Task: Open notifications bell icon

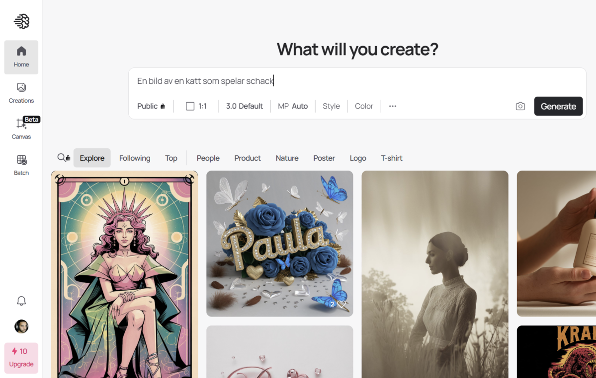Action: [21, 301]
